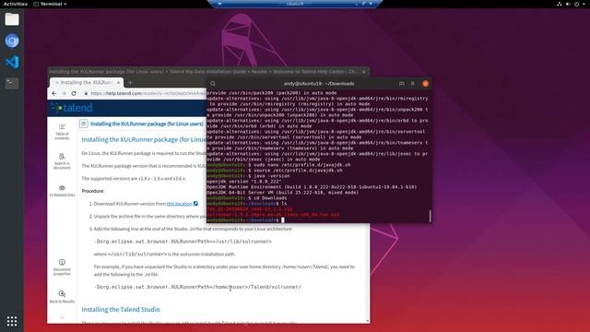This screenshot has width=590, height=332.
Task: Go back in the browser
Action: coord(54,93)
